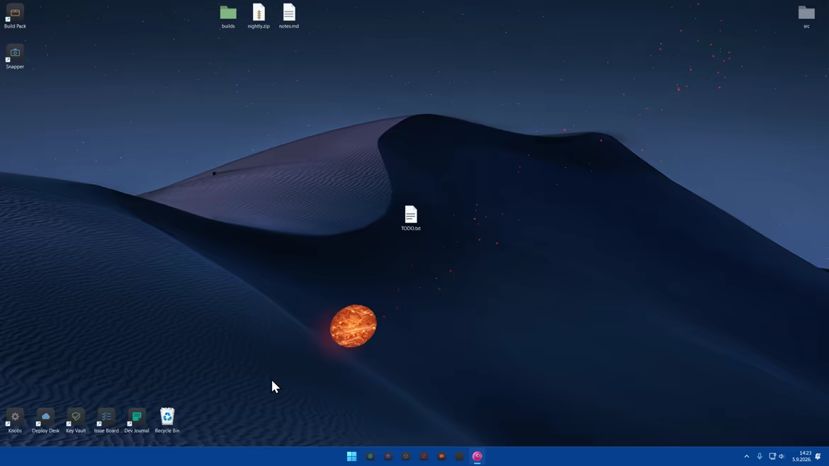
Task: Open the orange chat bubble taskbar app
Action: [x=441, y=456]
